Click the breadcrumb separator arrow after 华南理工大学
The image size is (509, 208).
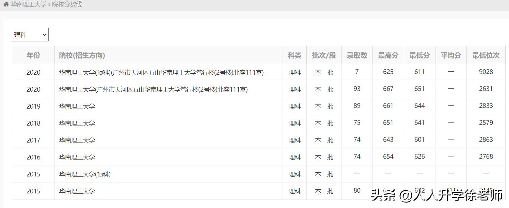pos(49,5)
